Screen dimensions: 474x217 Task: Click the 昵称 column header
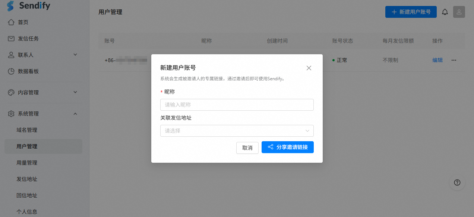(x=206, y=41)
